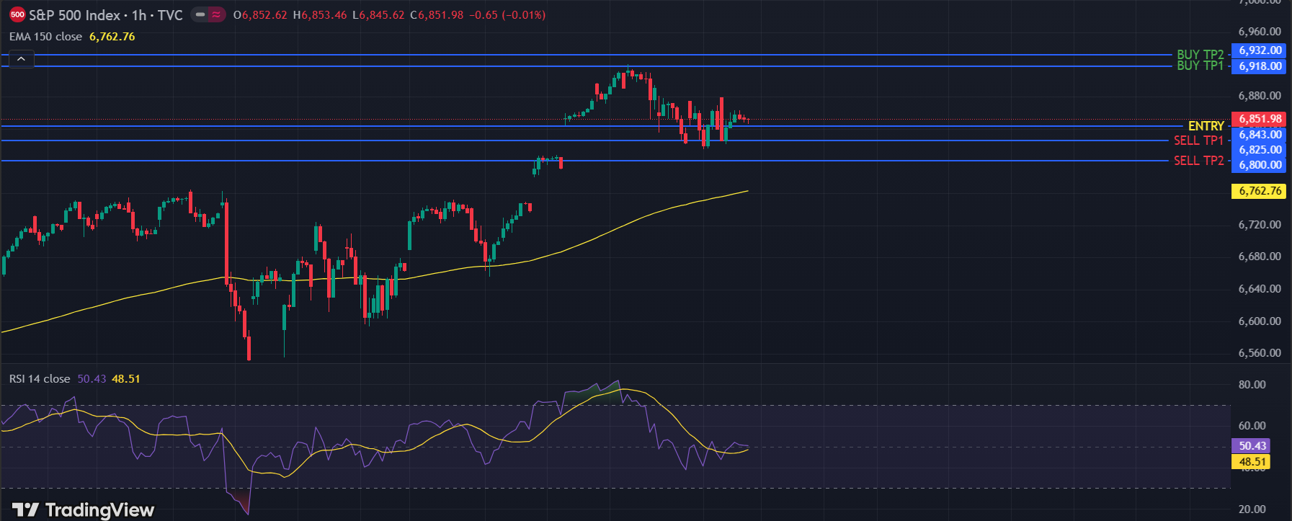Image resolution: width=1292 pixels, height=521 pixels.
Task: Click the BUY TP1 6,918.00 price label
Action: pyautogui.click(x=1260, y=66)
